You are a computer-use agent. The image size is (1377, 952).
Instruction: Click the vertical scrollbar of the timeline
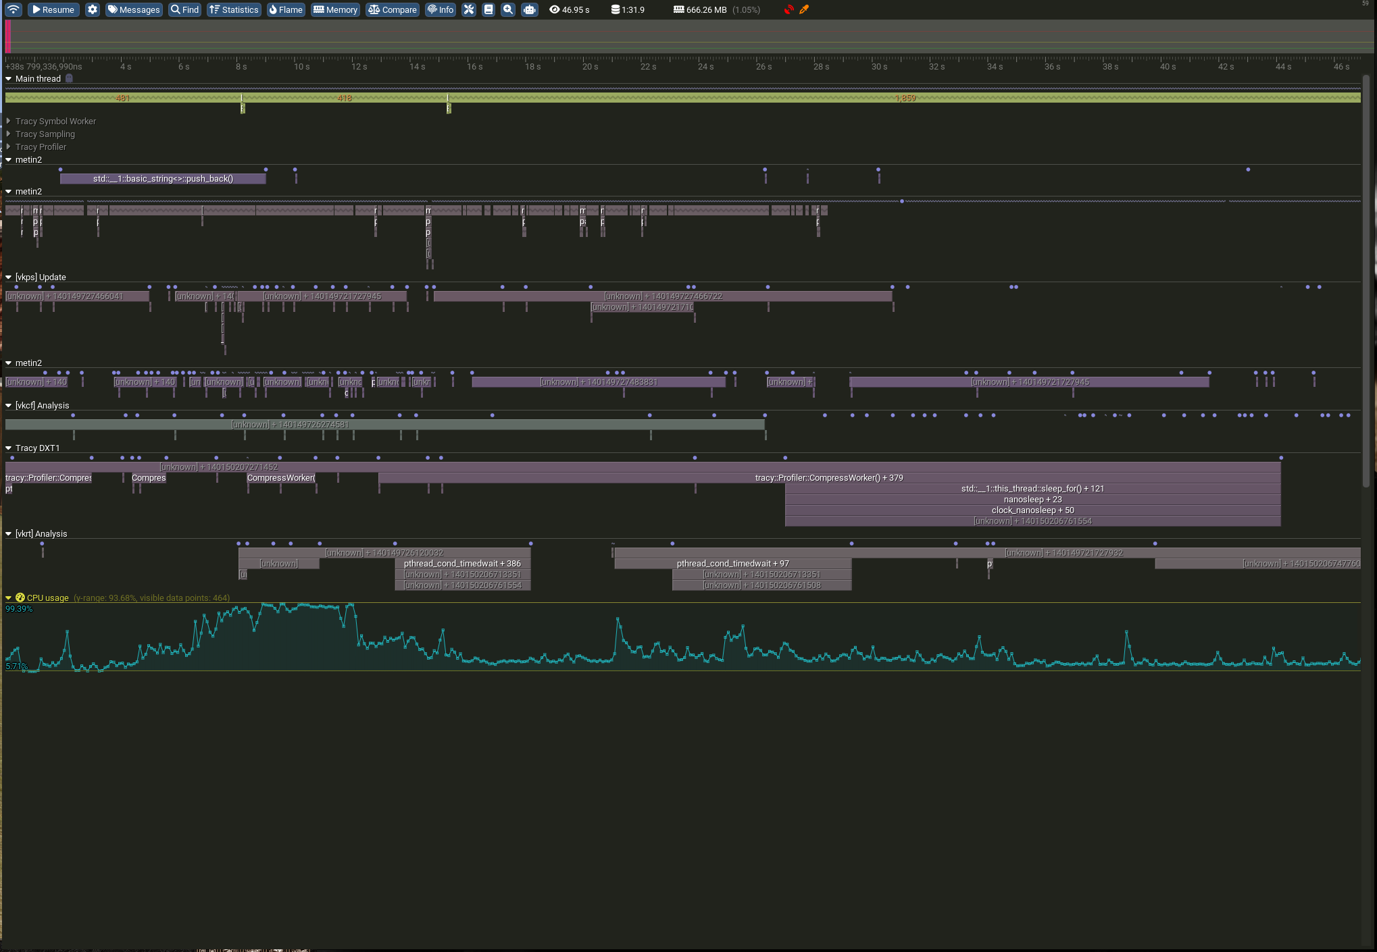pos(1366,280)
